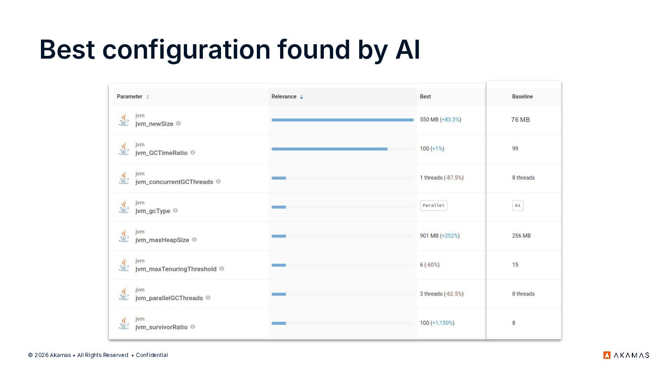This screenshot has width=670, height=377.
Task: Click the Best column header
Action: (x=425, y=97)
